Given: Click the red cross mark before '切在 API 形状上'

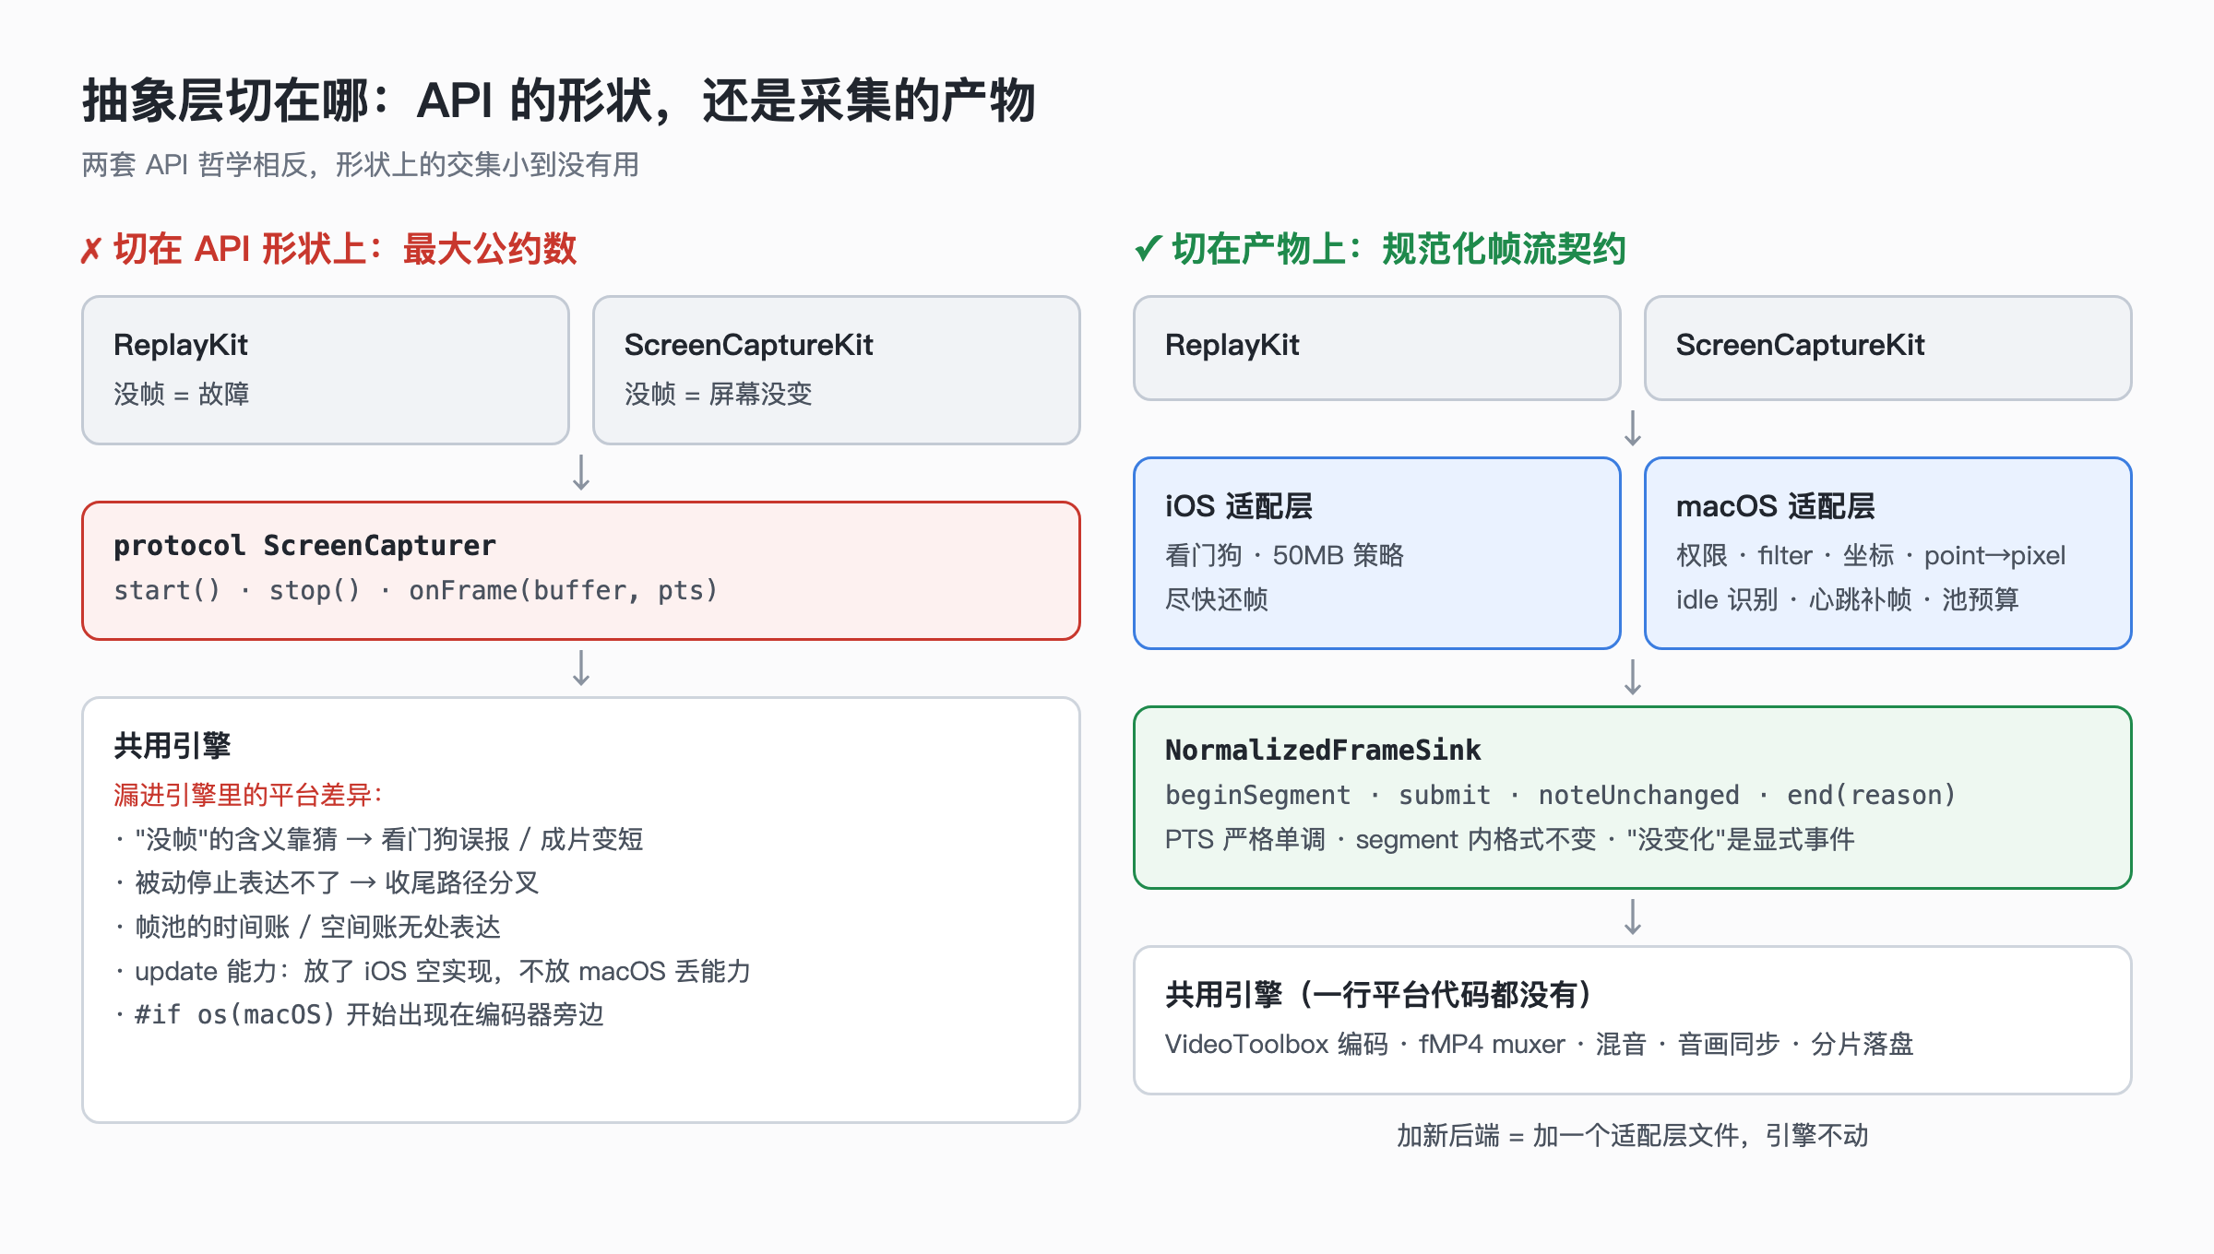Looking at the screenshot, I should [90, 250].
